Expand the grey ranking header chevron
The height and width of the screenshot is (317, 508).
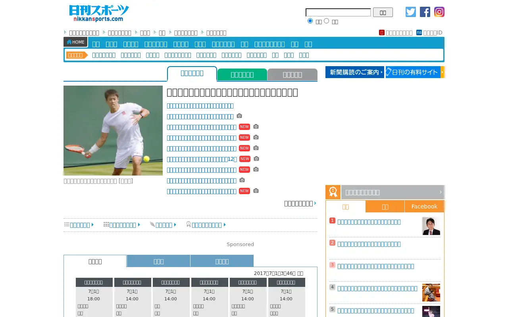441,192
